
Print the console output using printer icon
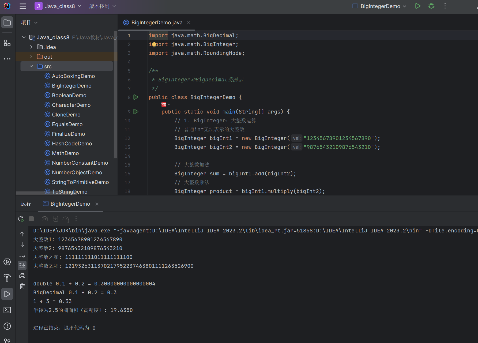pyautogui.click(x=22, y=276)
